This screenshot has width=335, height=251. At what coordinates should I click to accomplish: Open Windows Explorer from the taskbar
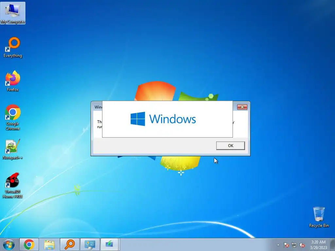tap(49, 244)
